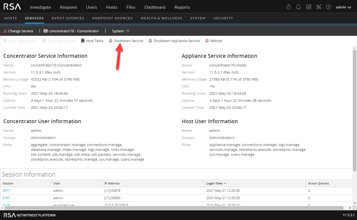Image resolution: width=357 pixels, height=220 pixels.
Task: Click the help question mark icon
Action: coord(328,7)
